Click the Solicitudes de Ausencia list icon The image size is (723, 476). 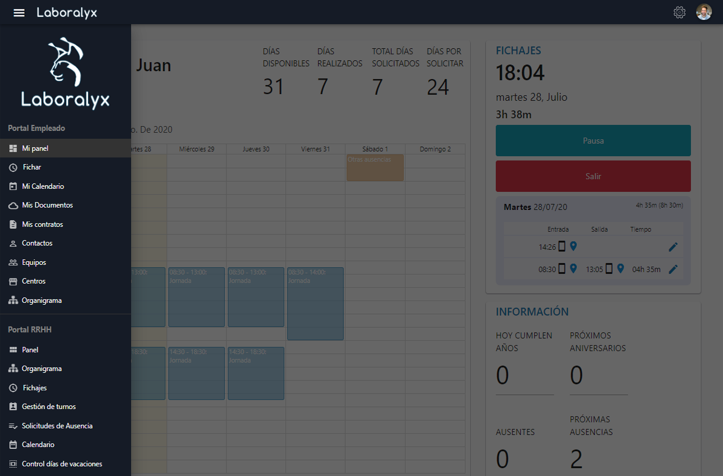(13, 427)
